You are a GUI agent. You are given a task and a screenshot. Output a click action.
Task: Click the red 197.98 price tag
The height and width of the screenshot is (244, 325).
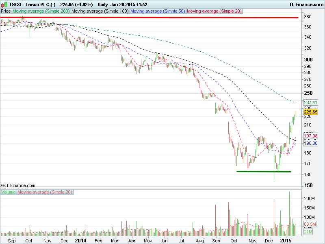point(310,136)
